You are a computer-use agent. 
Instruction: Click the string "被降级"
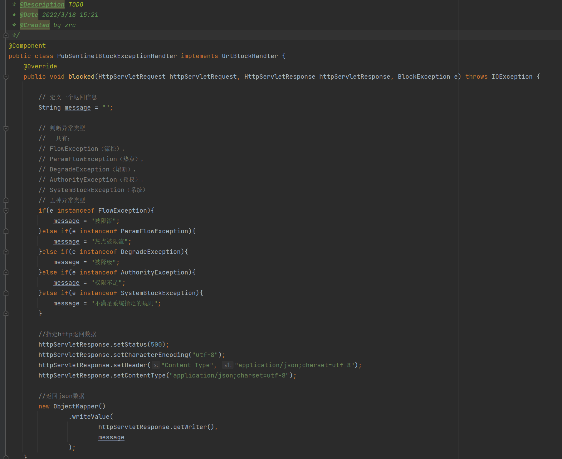pyautogui.click(x=103, y=262)
